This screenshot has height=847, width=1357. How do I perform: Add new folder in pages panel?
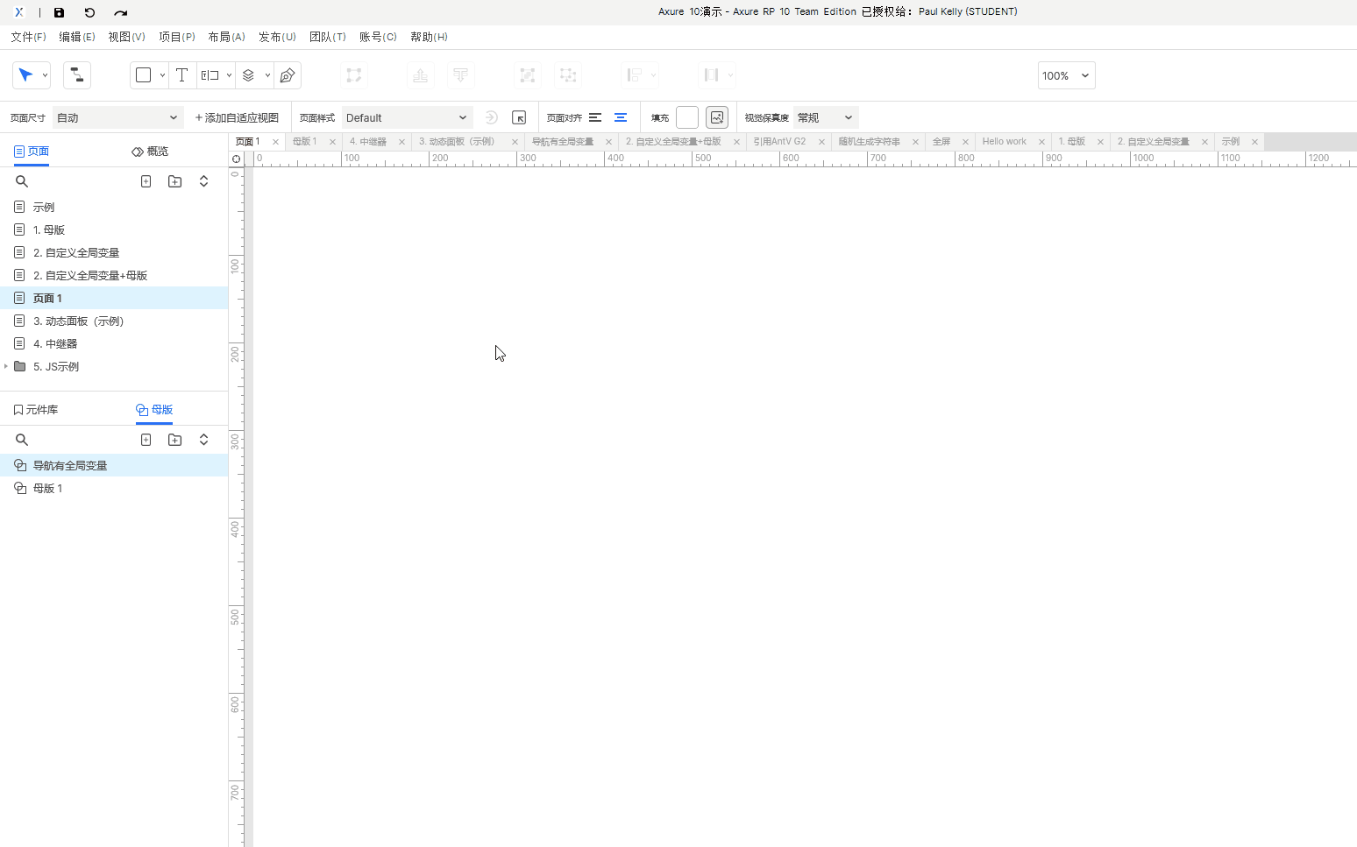tap(175, 181)
